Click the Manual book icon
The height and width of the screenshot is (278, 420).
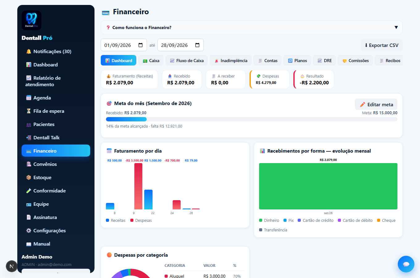tap(29, 244)
